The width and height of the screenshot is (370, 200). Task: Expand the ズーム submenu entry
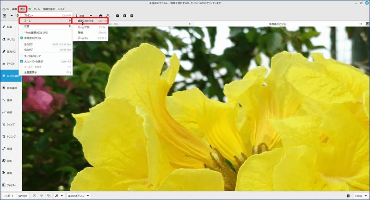coord(45,21)
